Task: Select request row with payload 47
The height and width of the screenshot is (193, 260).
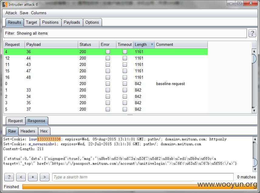Action: click(105, 71)
